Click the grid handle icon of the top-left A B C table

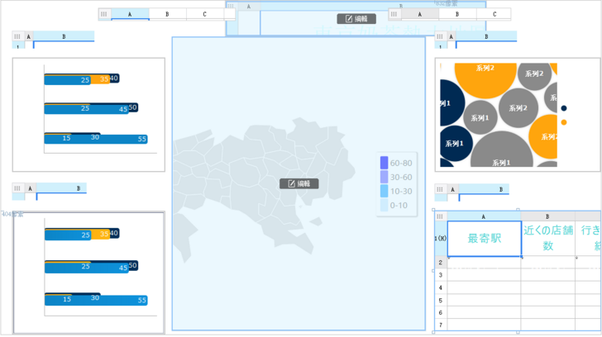[104, 14]
